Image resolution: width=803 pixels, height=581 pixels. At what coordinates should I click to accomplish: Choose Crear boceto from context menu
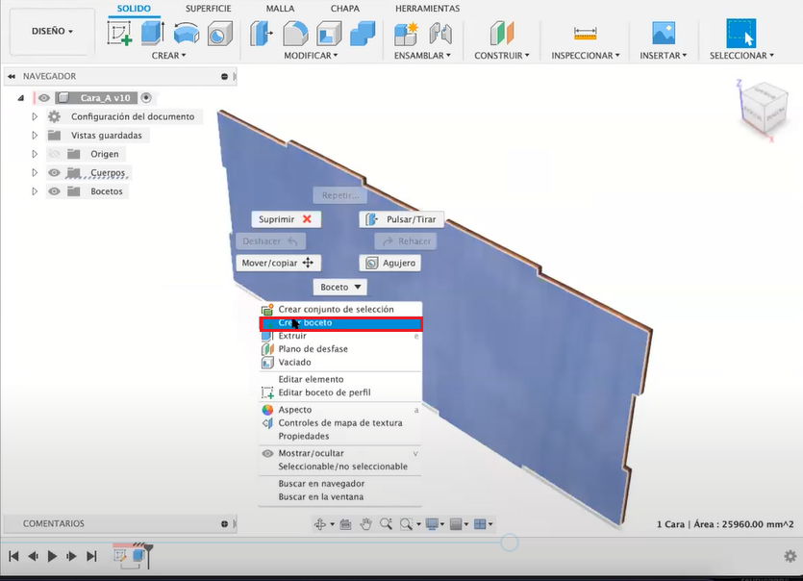pyautogui.click(x=341, y=323)
